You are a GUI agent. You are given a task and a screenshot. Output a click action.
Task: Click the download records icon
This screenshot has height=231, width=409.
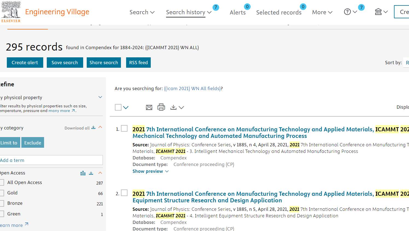(x=173, y=107)
